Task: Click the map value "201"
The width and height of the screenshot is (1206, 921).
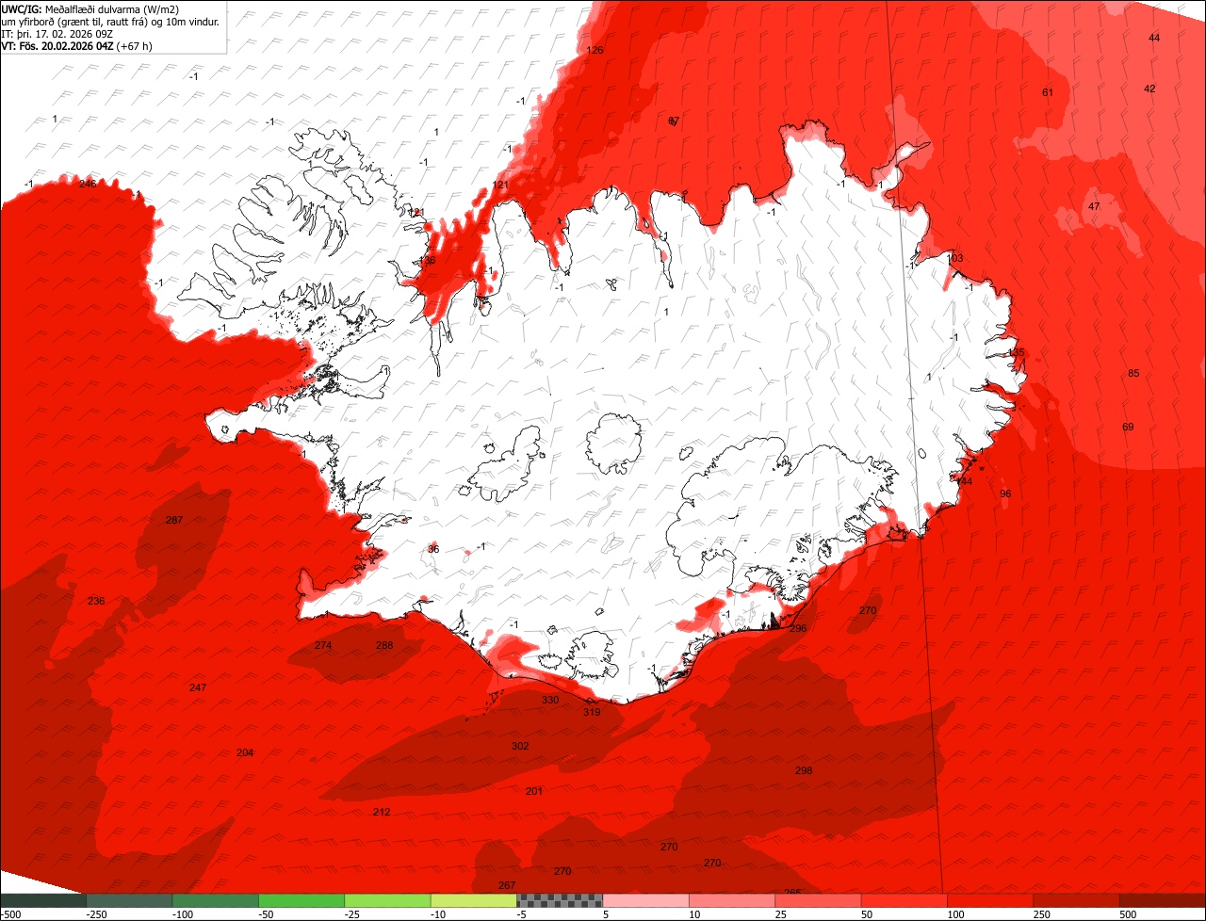Action: click(x=534, y=792)
